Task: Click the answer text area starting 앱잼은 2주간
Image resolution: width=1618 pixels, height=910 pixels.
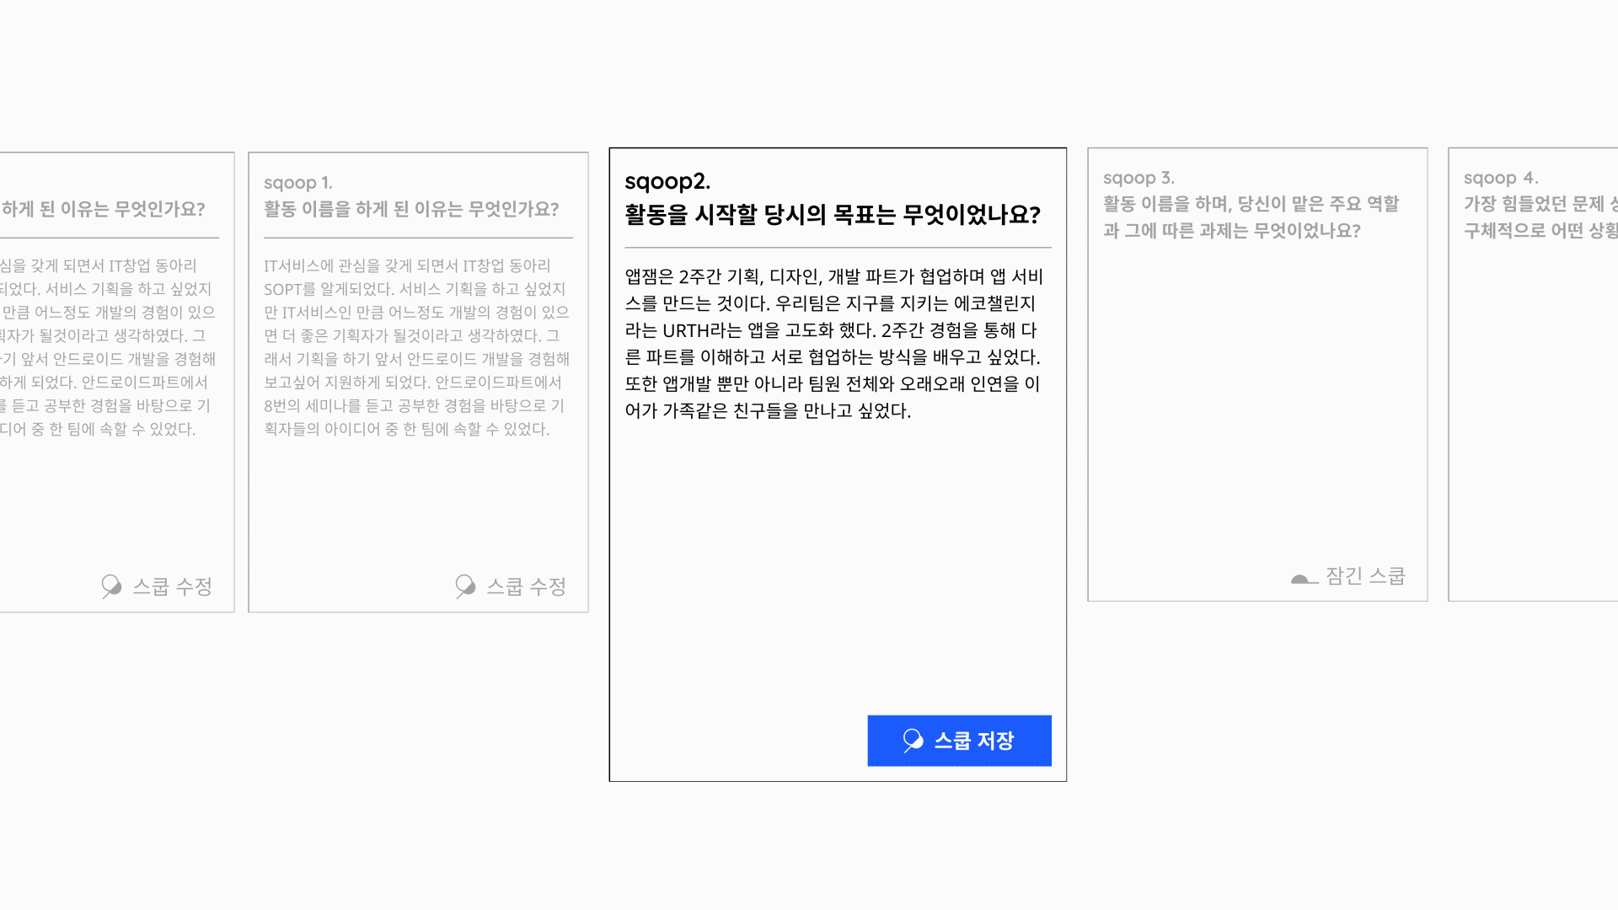Action: pos(834,344)
